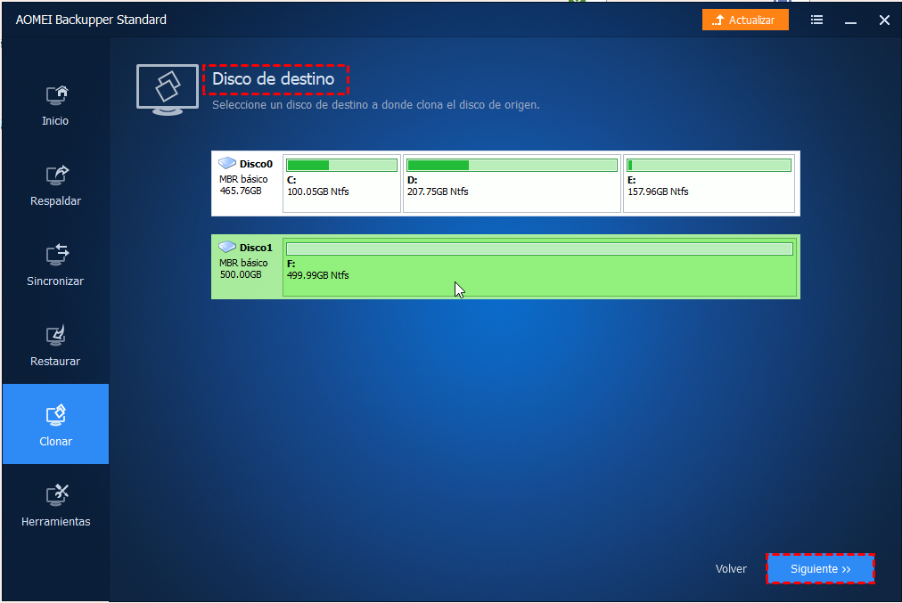Viewport: 902px width, 603px height.
Task: Select partition F: 499.99GB Ntfs
Action: [x=539, y=267]
